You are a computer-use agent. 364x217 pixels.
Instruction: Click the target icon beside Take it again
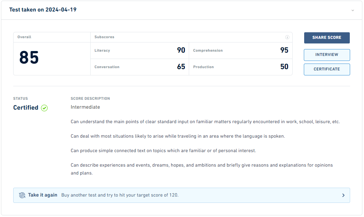(22, 195)
